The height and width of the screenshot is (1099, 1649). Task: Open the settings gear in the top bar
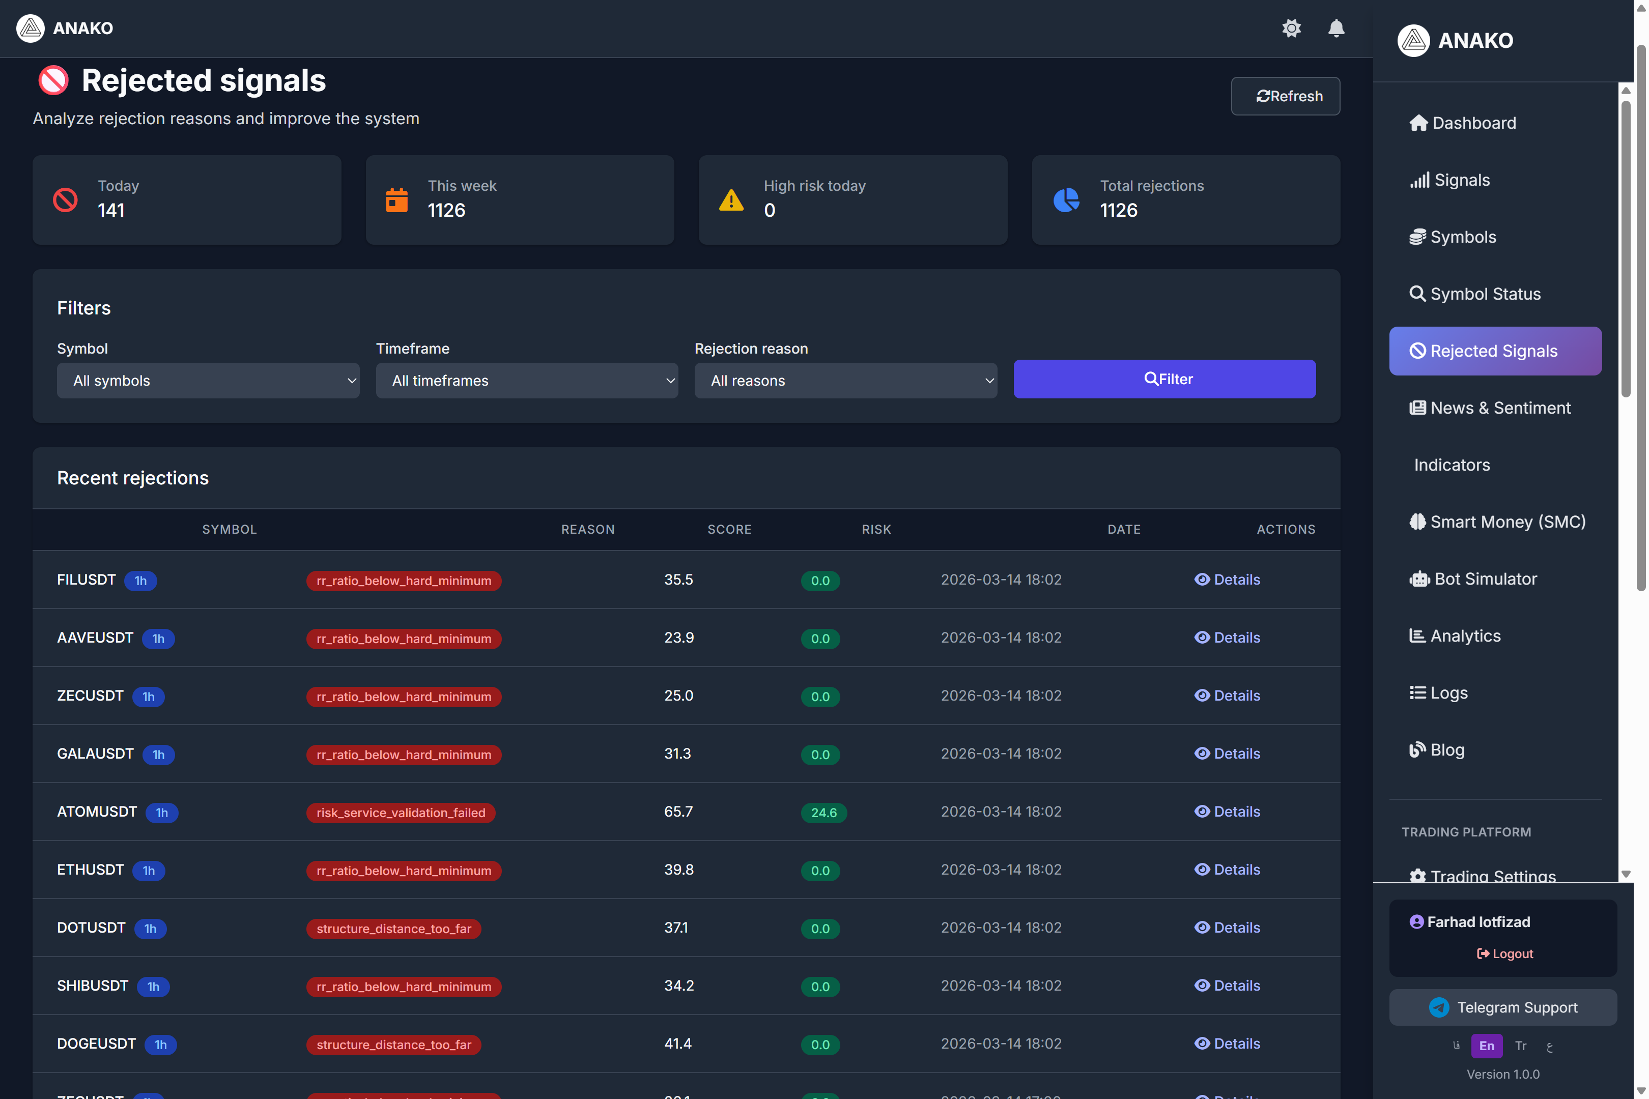point(1292,28)
